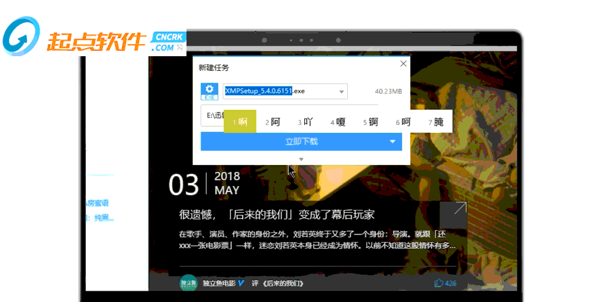This screenshot has height=302, width=603.
Task: Pick IME candidate 7 腌
Action: click(436, 122)
